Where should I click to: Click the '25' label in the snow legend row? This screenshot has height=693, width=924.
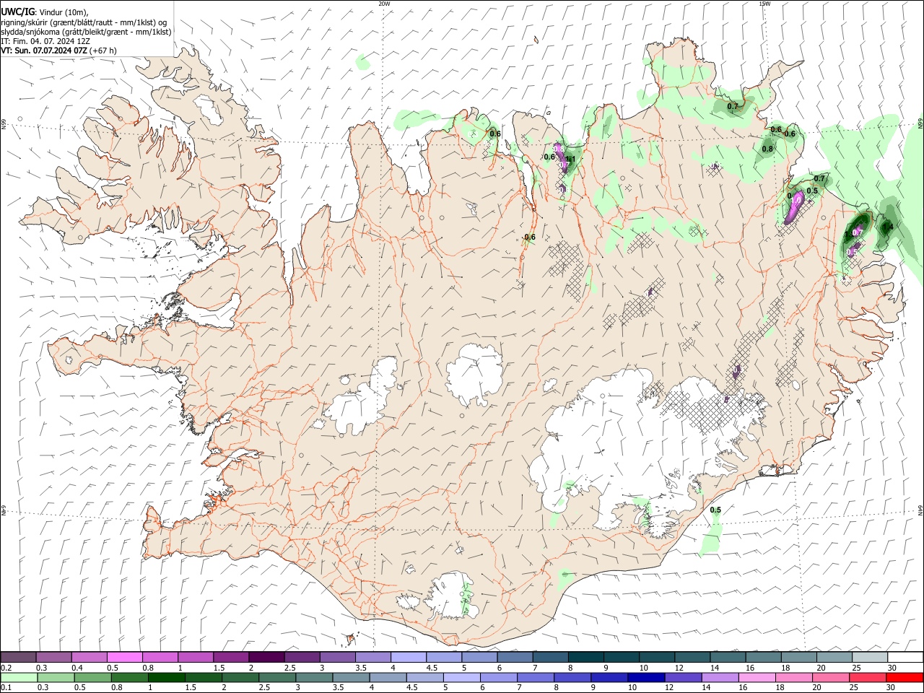(x=856, y=668)
